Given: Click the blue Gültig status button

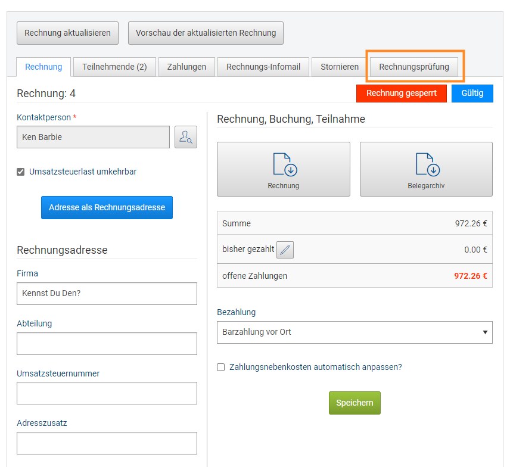Looking at the screenshot, I should coord(472,94).
